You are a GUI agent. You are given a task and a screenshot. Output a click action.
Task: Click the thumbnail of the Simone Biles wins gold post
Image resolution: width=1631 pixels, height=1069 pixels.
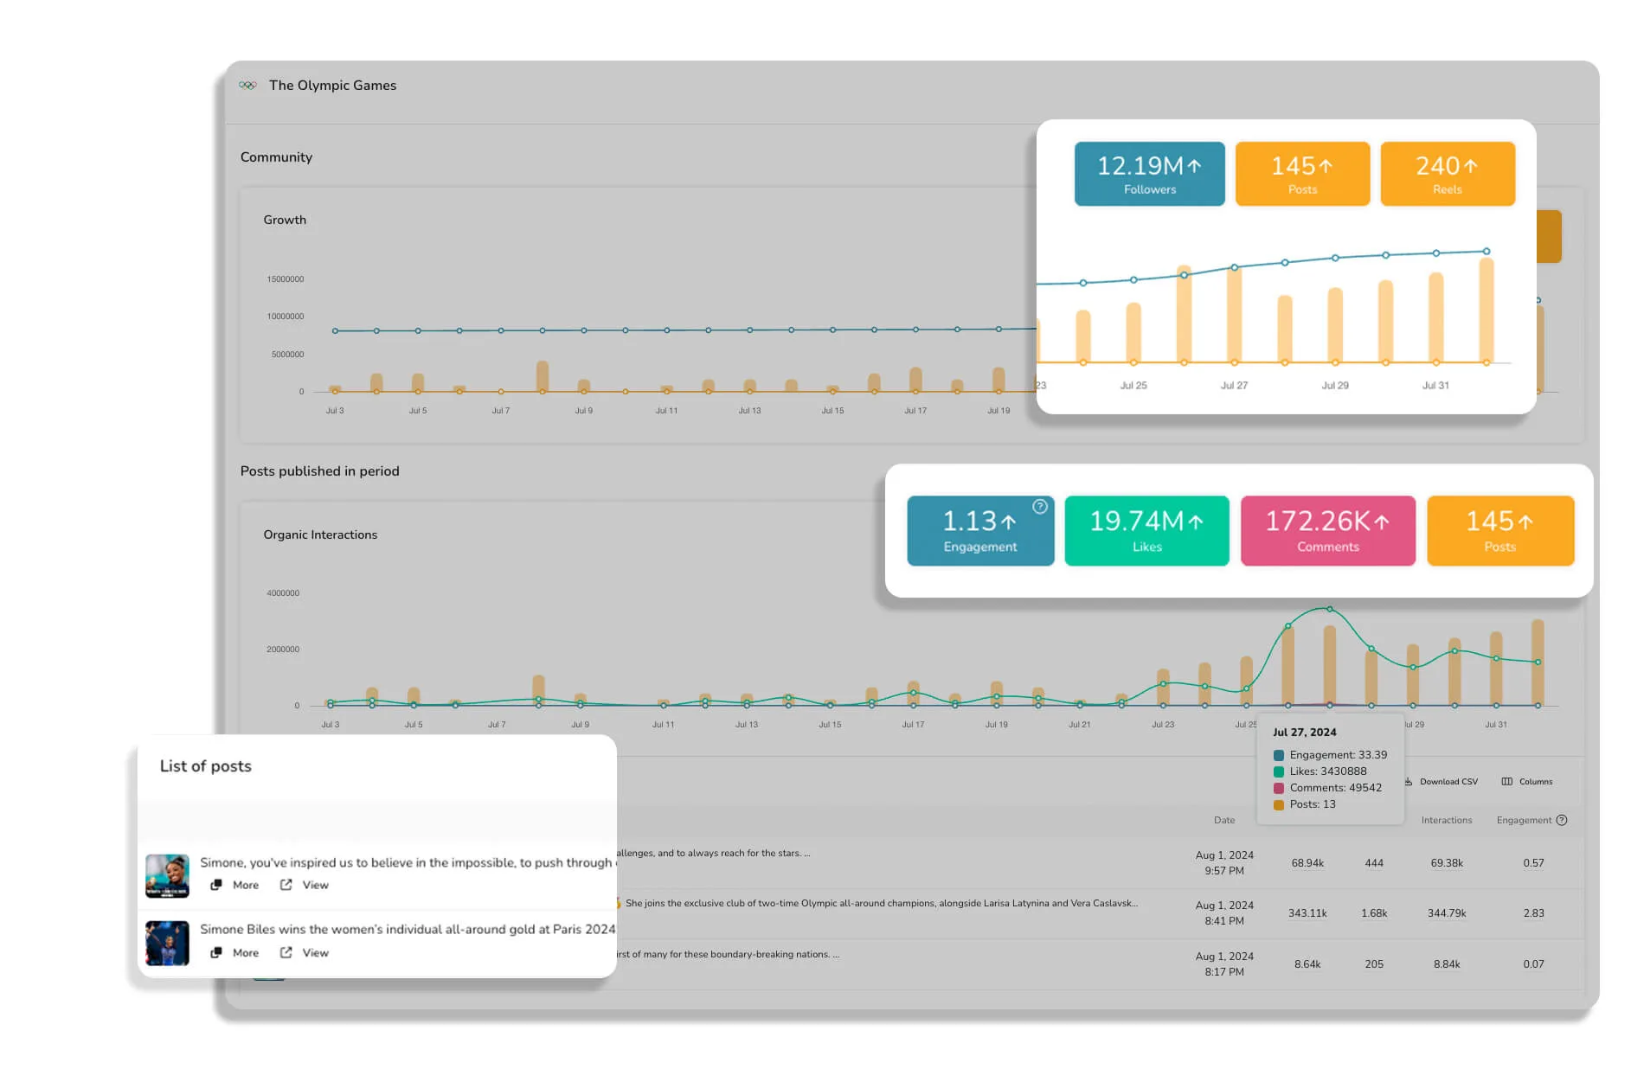(x=167, y=943)
